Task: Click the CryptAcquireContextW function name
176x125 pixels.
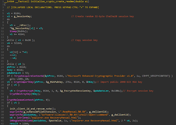Action: click(29, 76)
